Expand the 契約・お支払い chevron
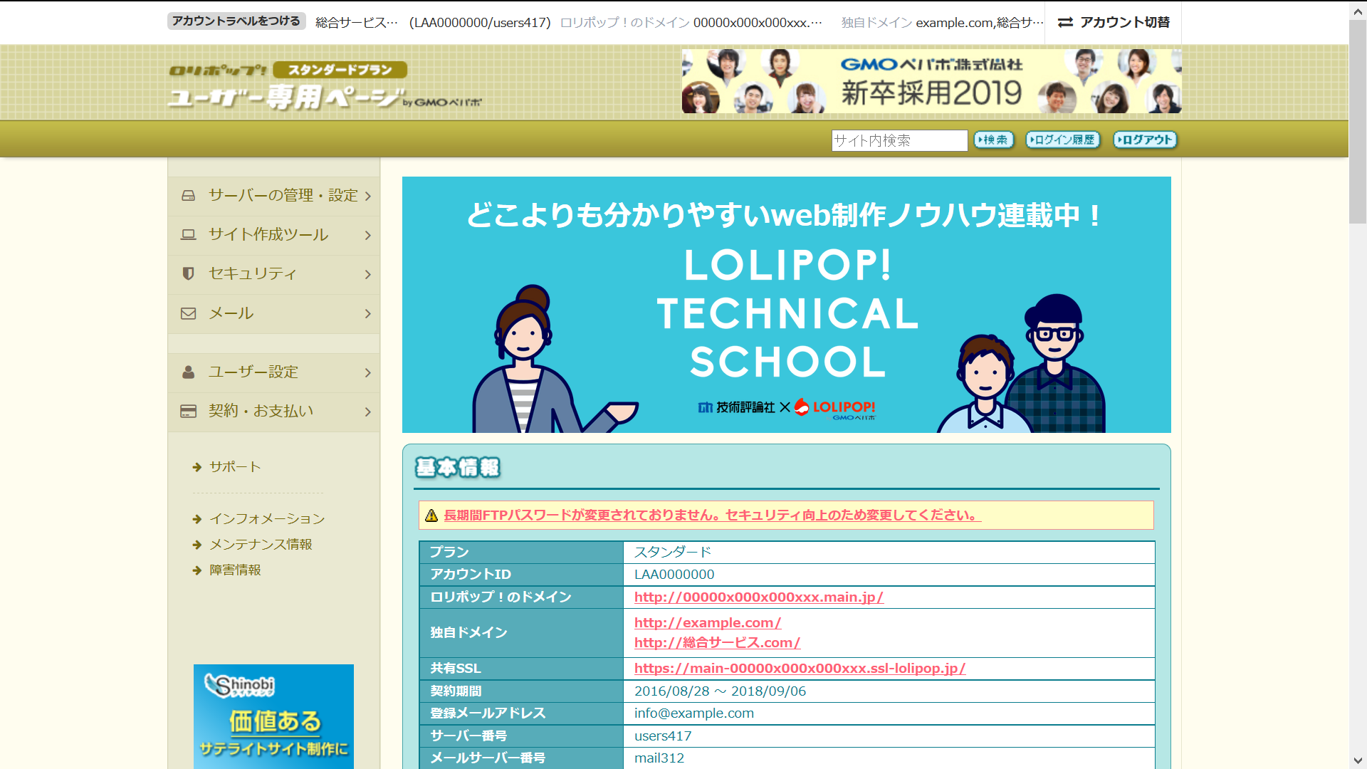This screenshot has width=1367, height=769. coord(367,412)
